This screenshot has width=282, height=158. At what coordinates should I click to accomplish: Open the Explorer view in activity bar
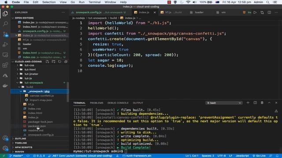(x=5, y=14)
